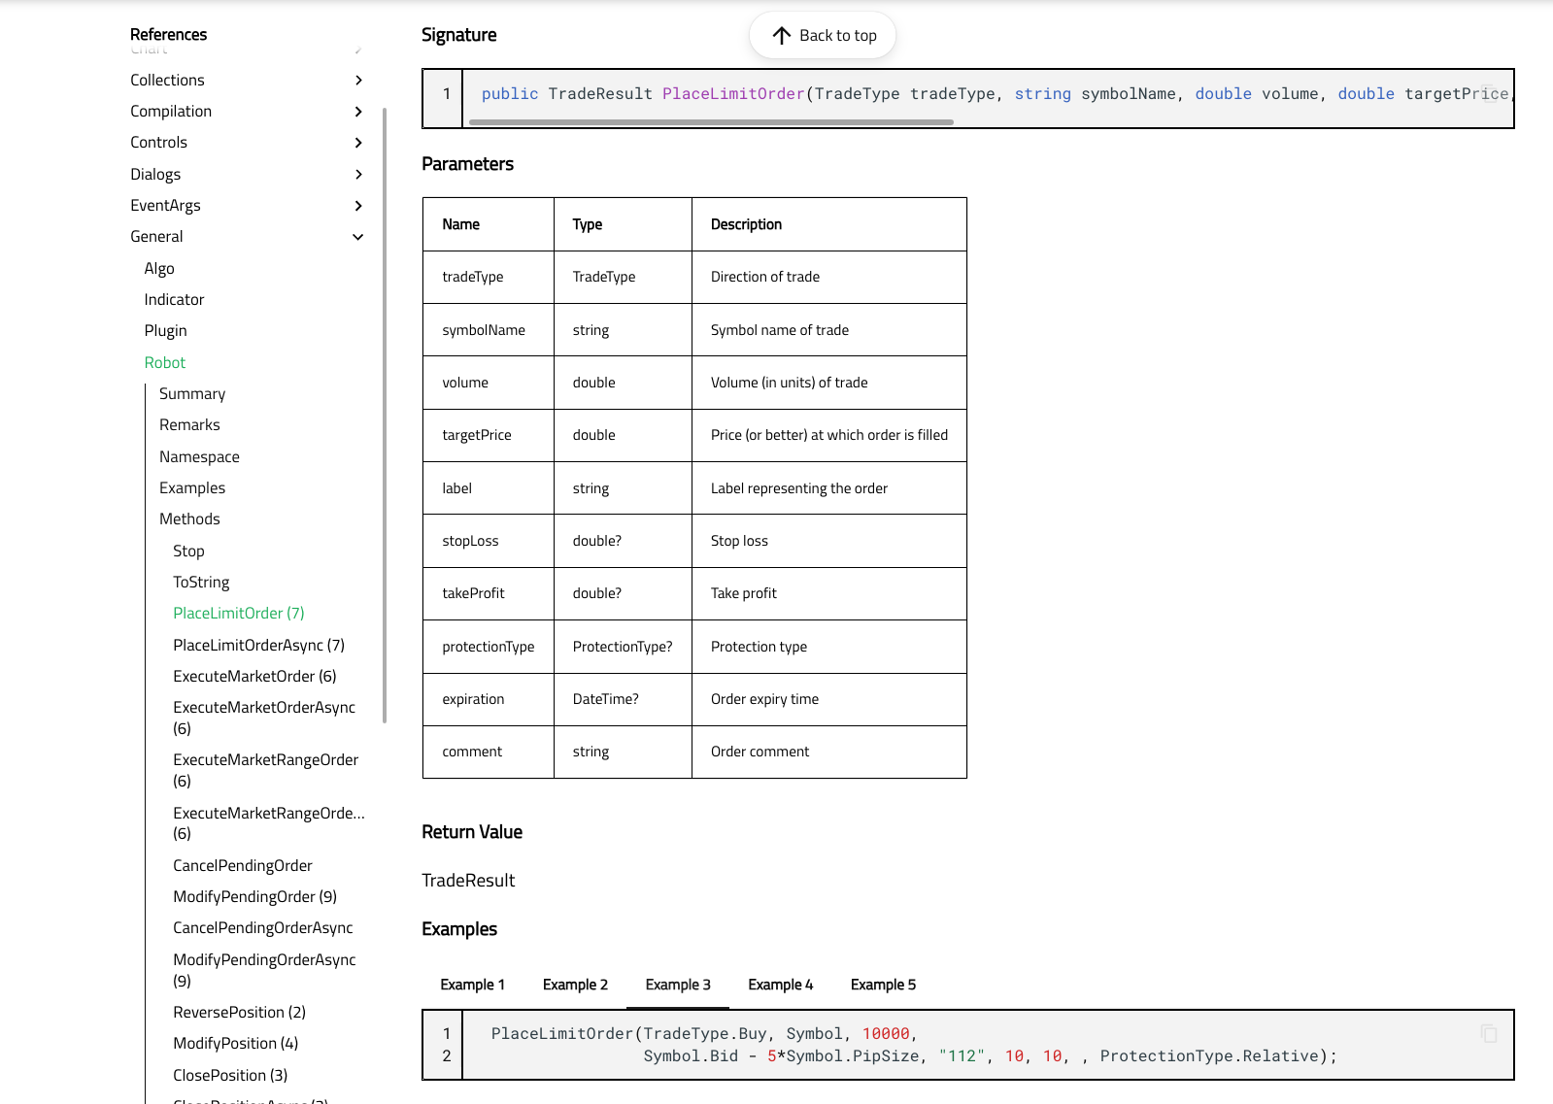Click 'Price (or better) at which order is filled'

pyautogui.click(x=828, y=435)
